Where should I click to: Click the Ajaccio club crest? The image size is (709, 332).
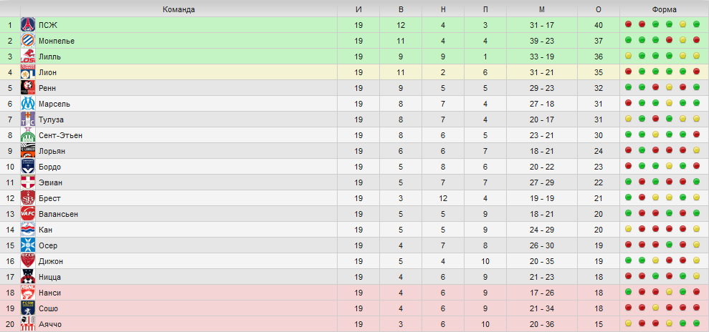pos(28,324)
